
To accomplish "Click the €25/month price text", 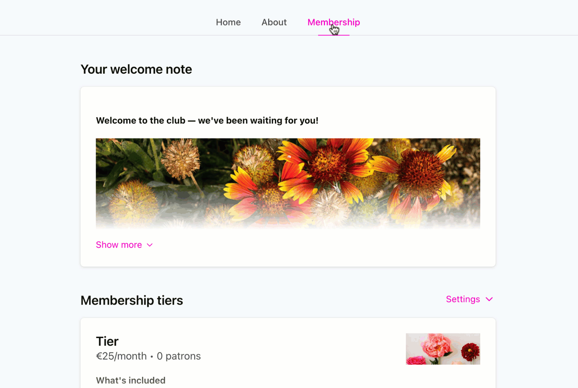I will 121,356.
